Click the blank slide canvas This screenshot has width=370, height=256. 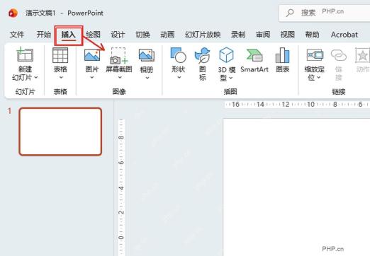[296, 187]
